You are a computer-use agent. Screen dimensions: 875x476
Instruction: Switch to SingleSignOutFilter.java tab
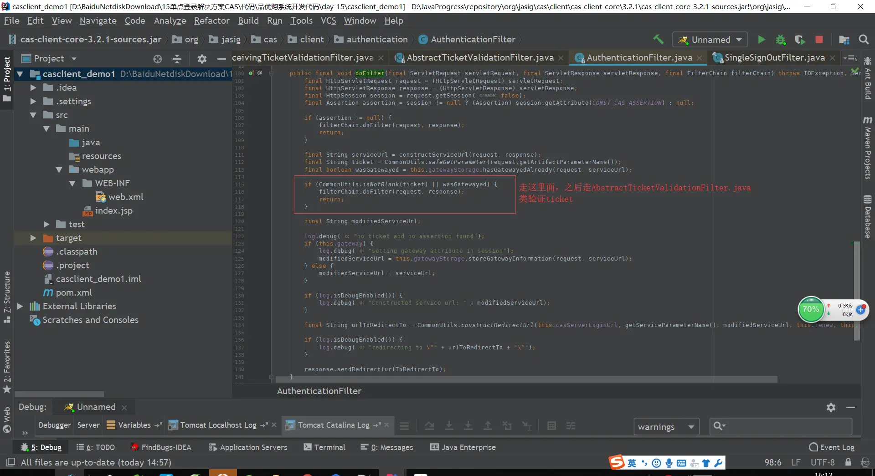tap(774, 58)
